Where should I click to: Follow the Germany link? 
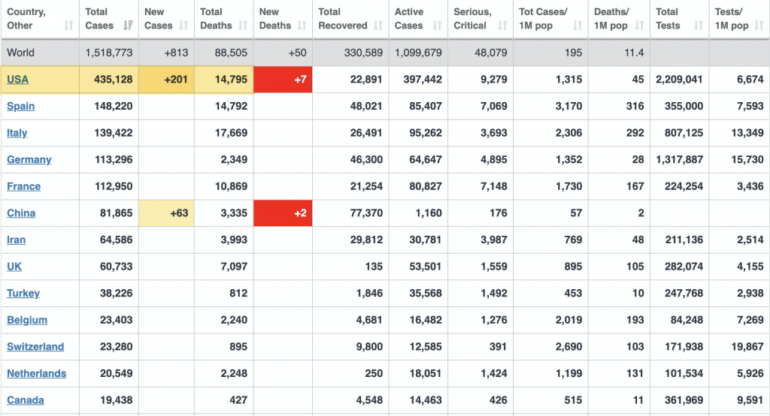point(29,160)
